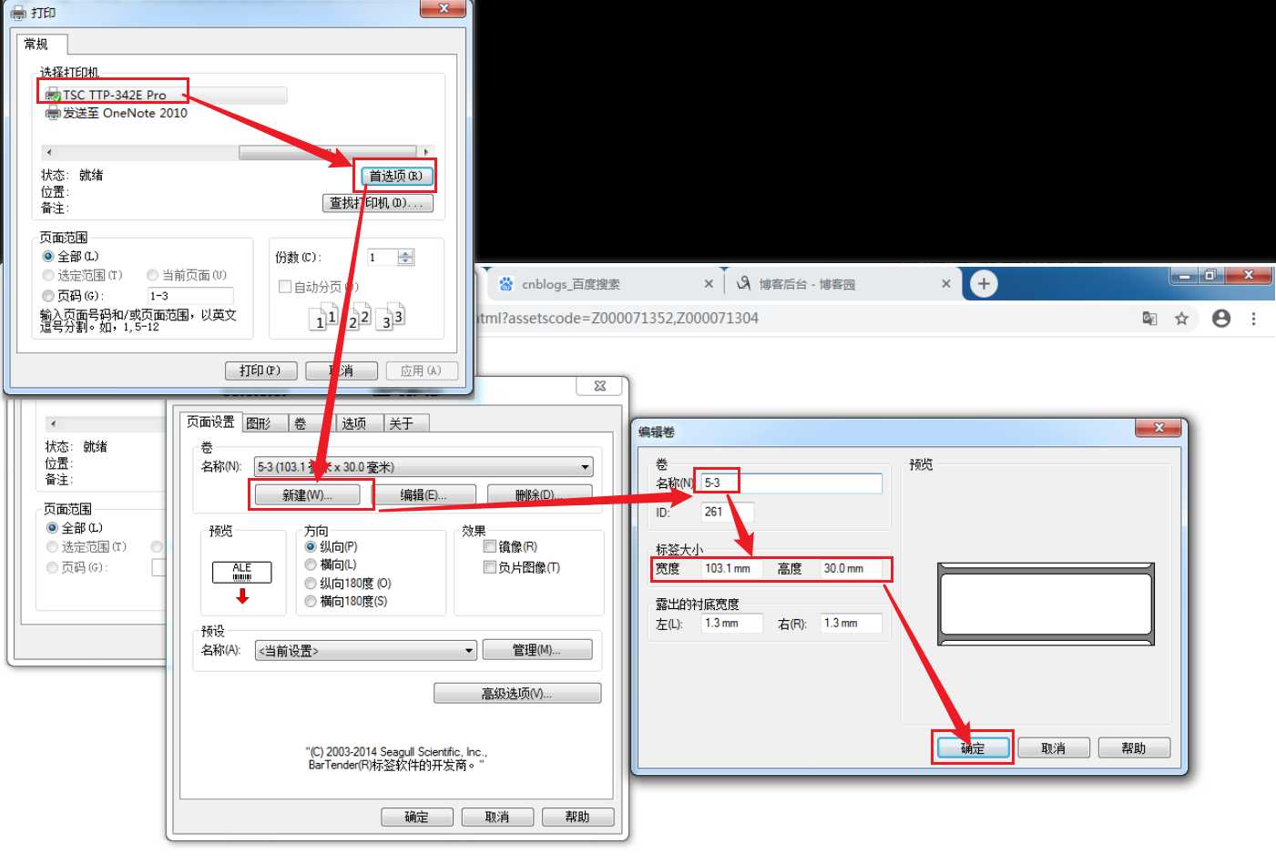Click 取消 in 编辑卷 dialog
Viewport: 1276px width, 864px height.
[1054, 748]
